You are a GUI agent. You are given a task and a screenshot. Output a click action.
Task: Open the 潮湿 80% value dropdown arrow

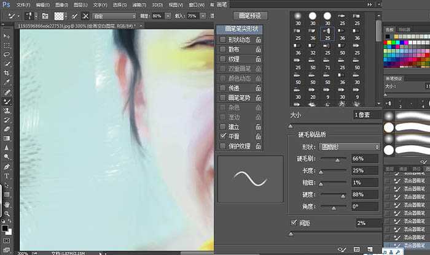pos(168,16)
